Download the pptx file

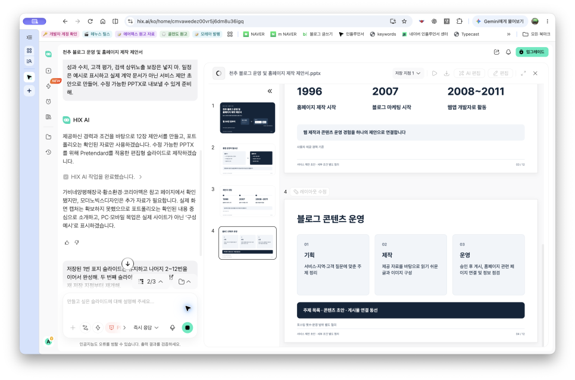click(x=446, y=73)
